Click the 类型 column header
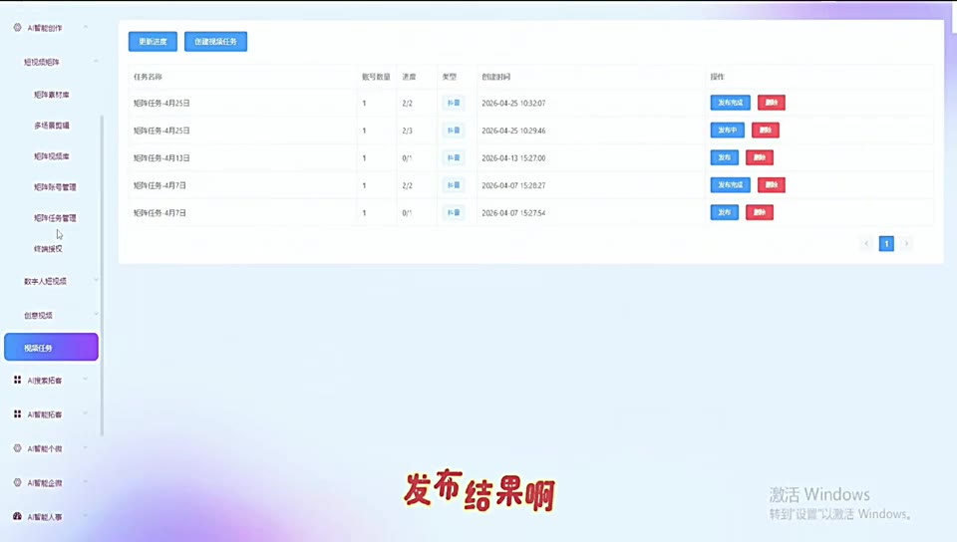Screen dimensions: 957x542 450,77
